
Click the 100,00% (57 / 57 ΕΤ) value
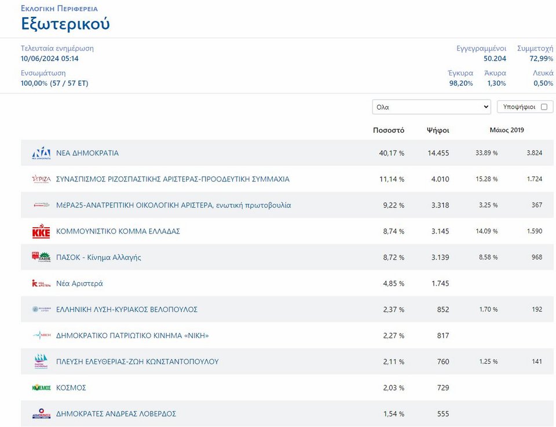tap(54, 83)
